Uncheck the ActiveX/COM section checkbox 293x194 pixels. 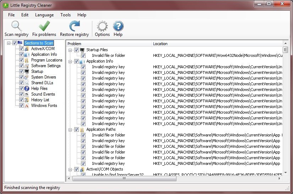(x=21, y=49)
